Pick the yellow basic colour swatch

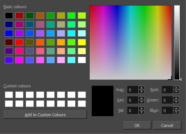pos(82,42)
